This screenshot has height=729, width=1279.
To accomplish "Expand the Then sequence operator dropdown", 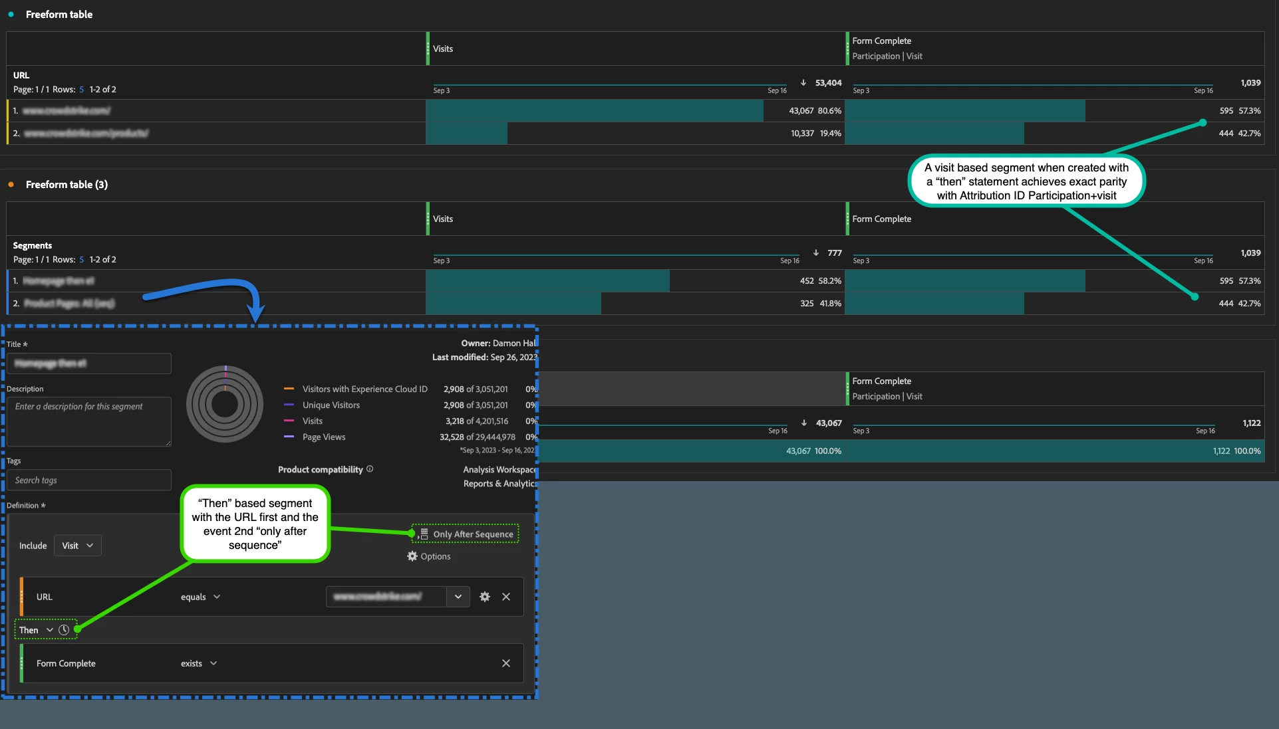I will click(x=50, y=630).
